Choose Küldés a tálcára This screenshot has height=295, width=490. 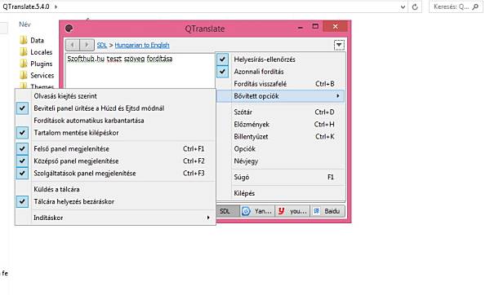point(115,189)
